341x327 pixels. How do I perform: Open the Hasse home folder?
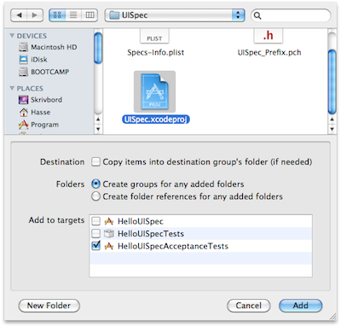pos(35,112)
